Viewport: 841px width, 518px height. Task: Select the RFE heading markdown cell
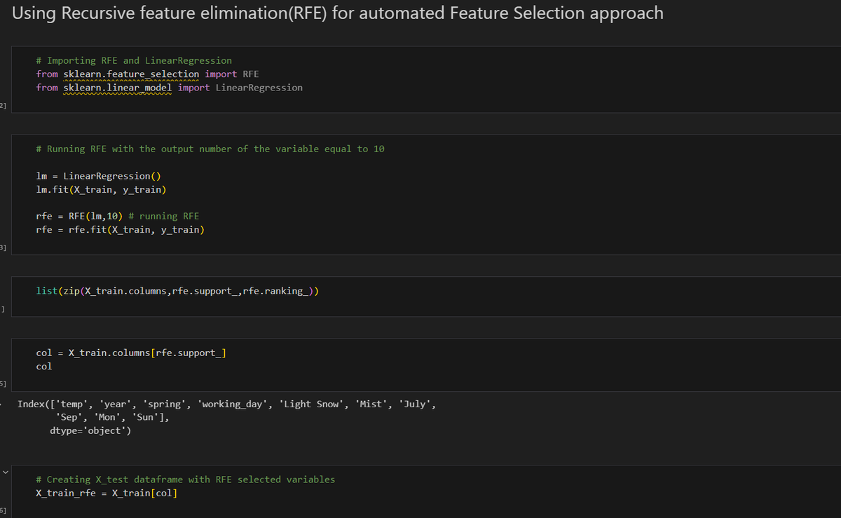(338, 13)
